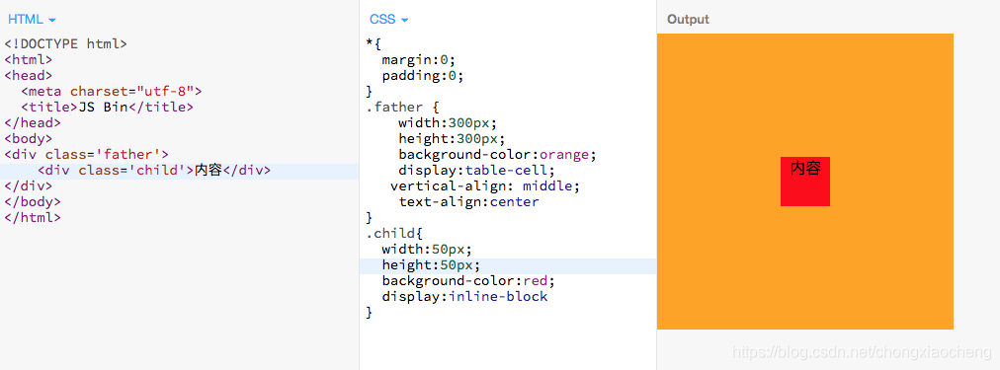Image resolution: width=1000 pixels, height=370 pixels.
Task: Open the CSS panel dropdown
Action: pyautogui.click(x=388, y=19)
